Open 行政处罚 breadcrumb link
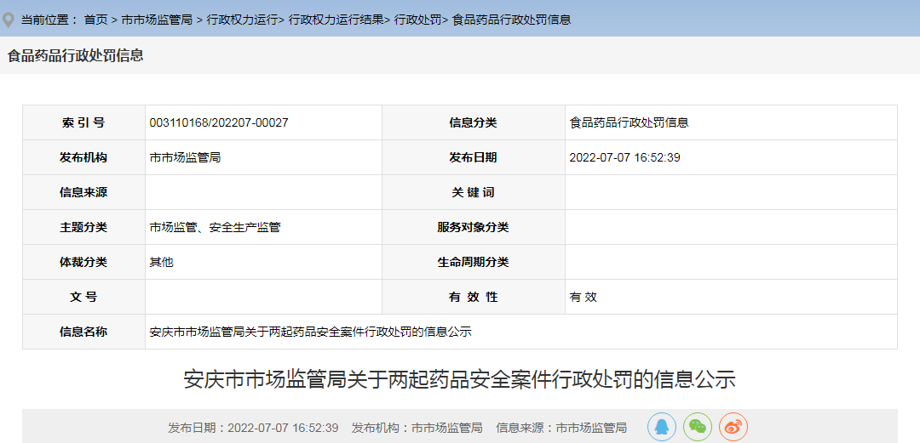Screen dimensions: 920x443 [x=417, y=20]
